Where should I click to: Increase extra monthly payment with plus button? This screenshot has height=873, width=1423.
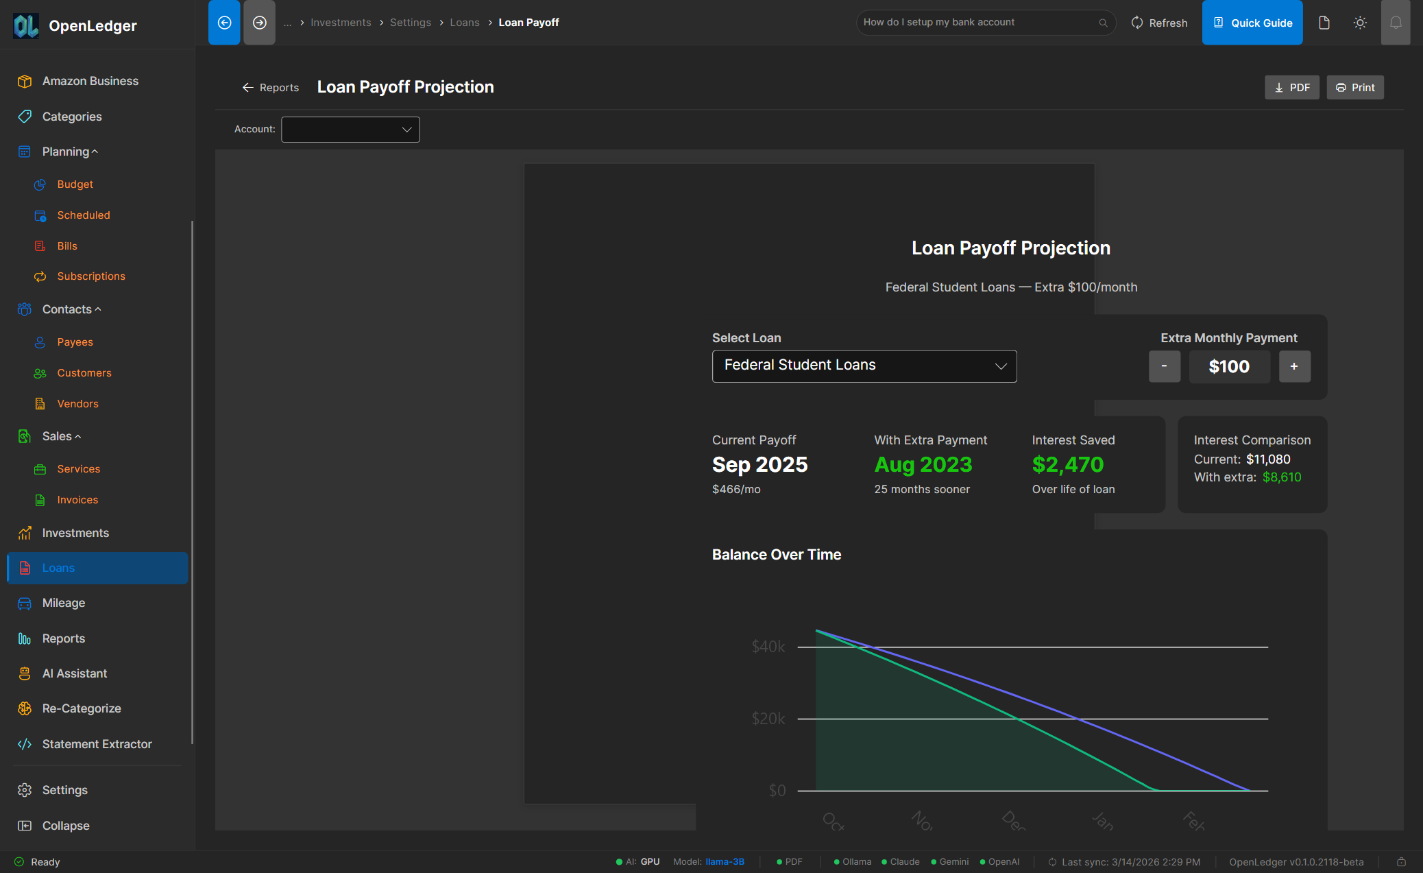[x=1295, y=366]
